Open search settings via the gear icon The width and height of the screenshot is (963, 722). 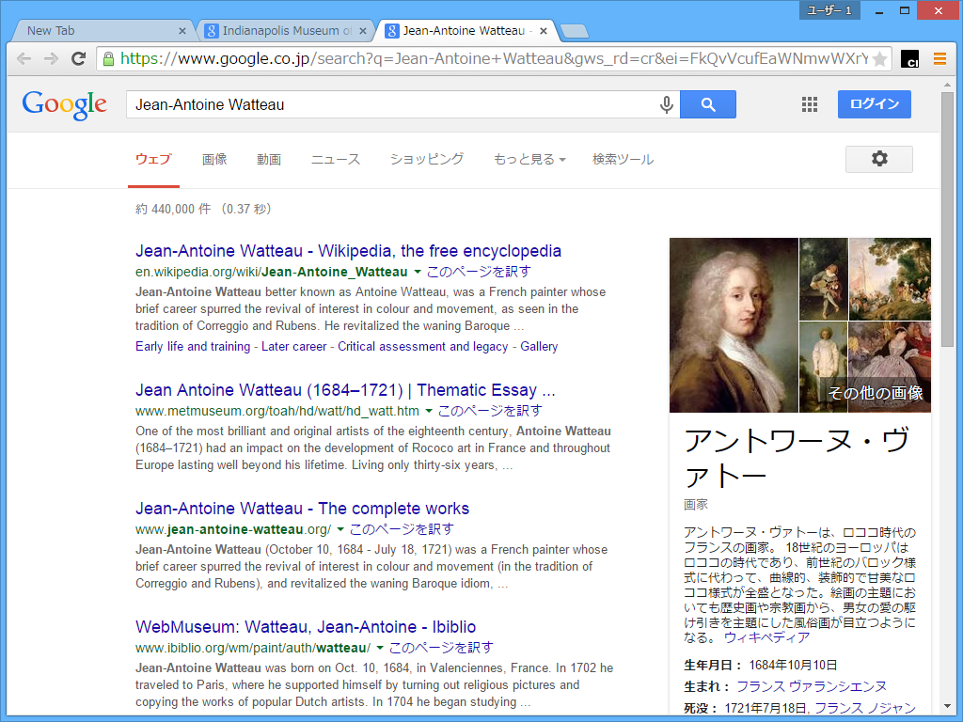(x=878, y=159)
